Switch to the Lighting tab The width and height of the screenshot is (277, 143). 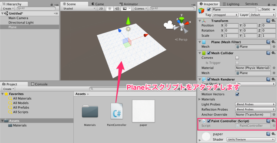tap(231, 4)
